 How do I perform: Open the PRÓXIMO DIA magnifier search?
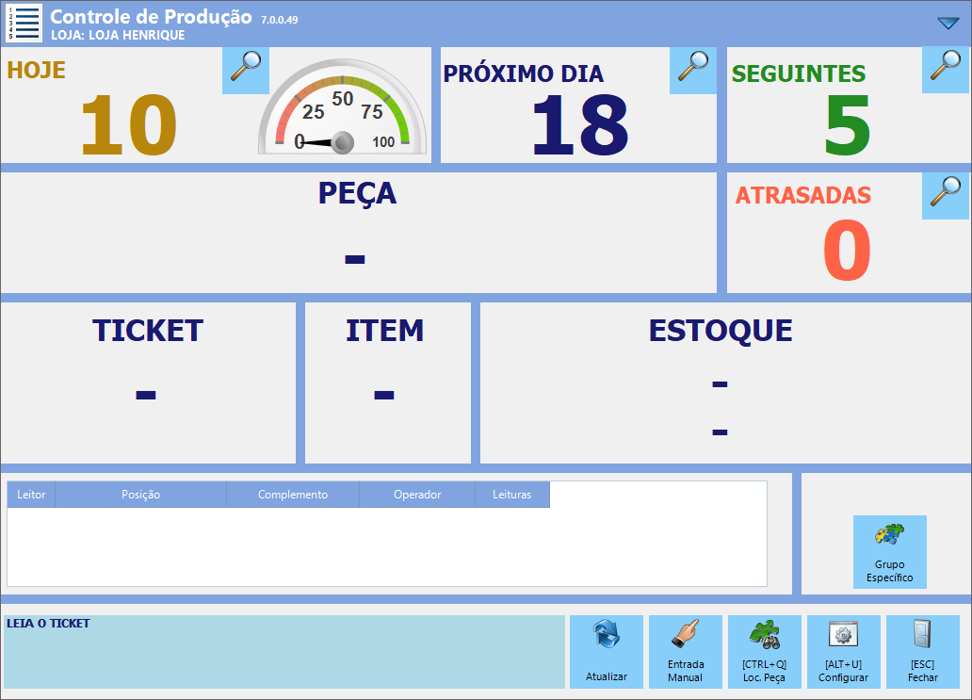pos(693,71)
